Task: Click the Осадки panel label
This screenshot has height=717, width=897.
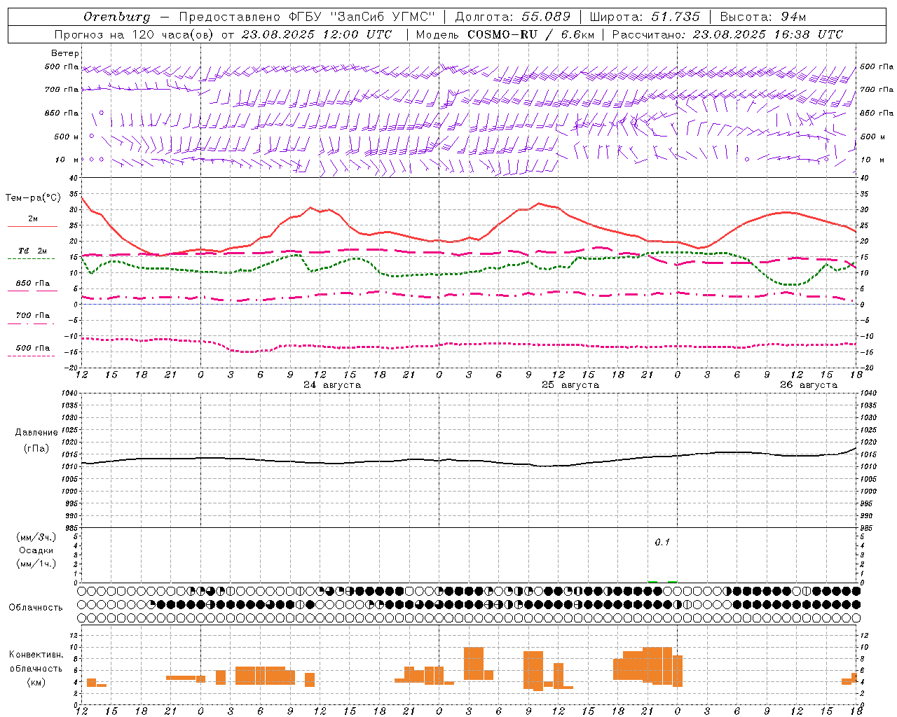Action: 36,550
